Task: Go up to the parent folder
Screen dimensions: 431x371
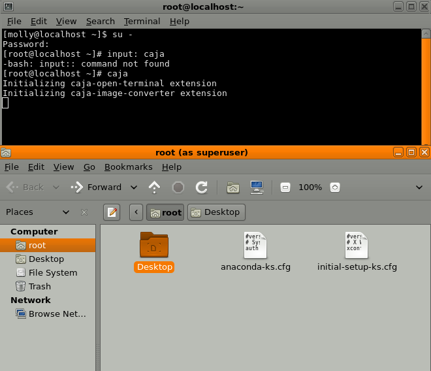Action: pos(155,187)
